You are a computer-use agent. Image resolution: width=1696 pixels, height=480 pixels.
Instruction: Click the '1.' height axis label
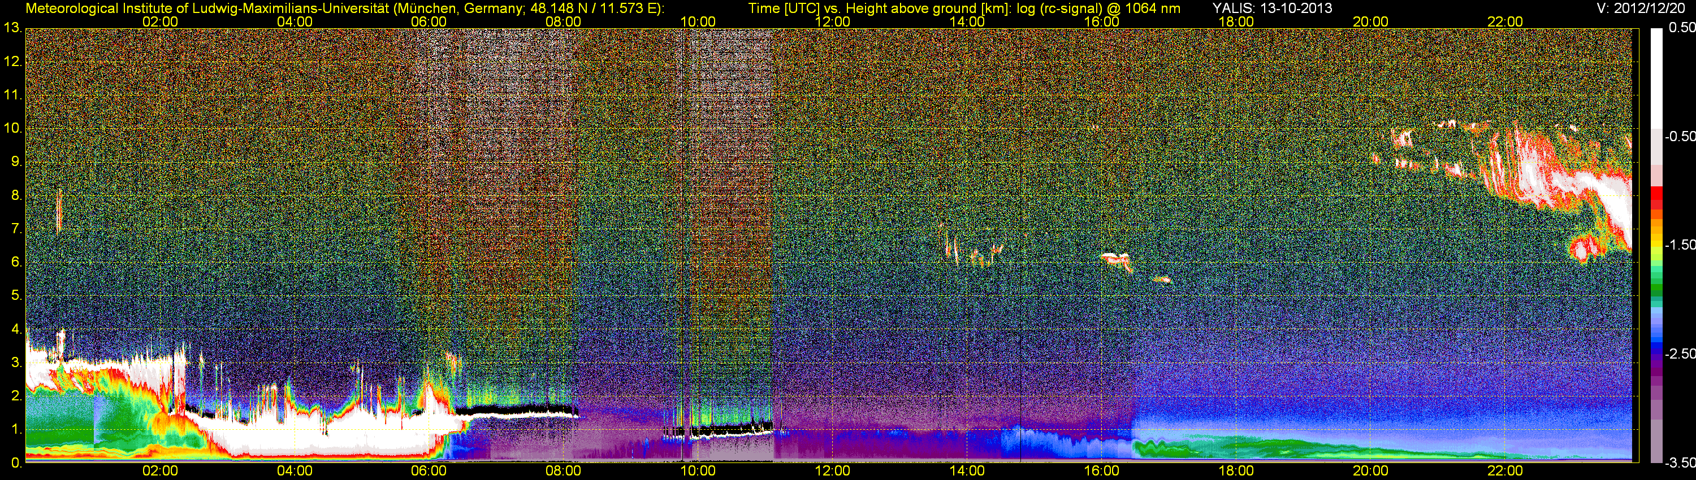[17, 429]
